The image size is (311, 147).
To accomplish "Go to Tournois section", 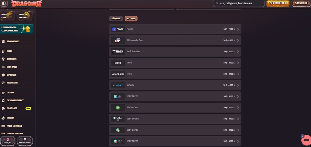I will [x=12, y=59].
